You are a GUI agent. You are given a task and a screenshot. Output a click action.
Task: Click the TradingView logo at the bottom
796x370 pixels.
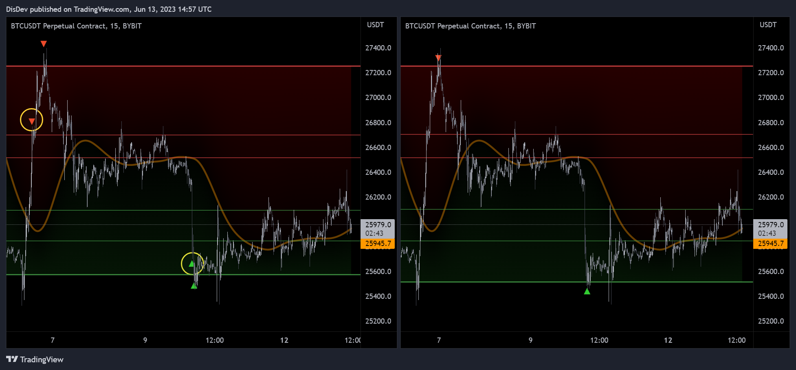(x=35, y=359)
